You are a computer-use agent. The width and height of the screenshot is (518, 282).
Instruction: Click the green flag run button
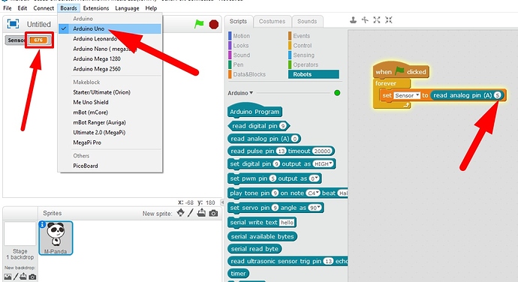pyautogui.click(x=199, y=24)
